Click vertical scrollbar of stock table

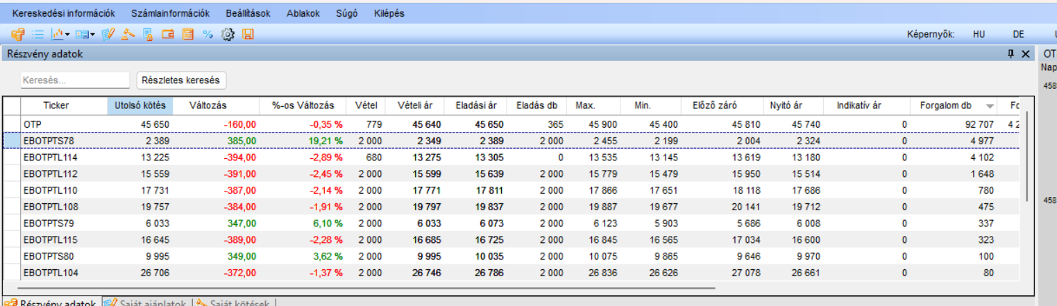[1026, 158]
